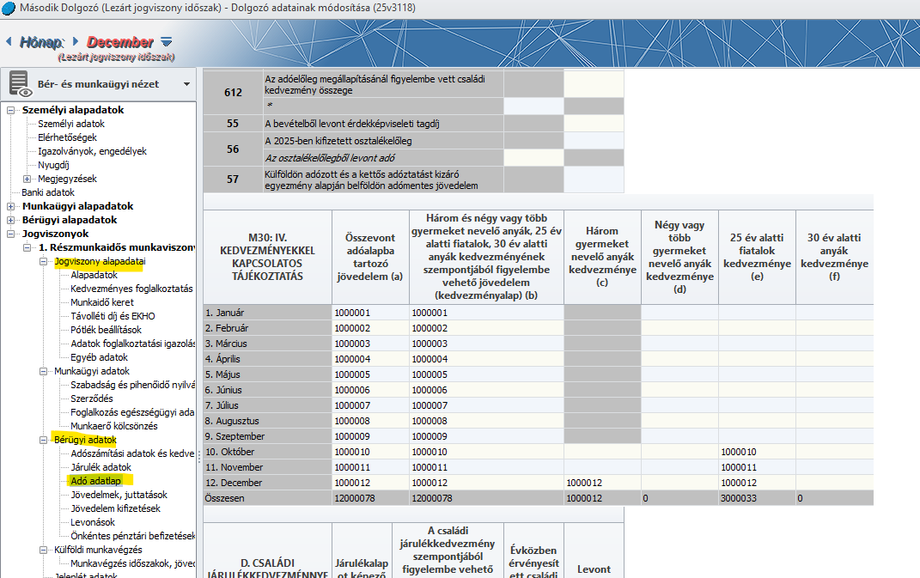Select Nyugdíj in the tree
This screenshot has width=920, height=578.
click(53, 165)
